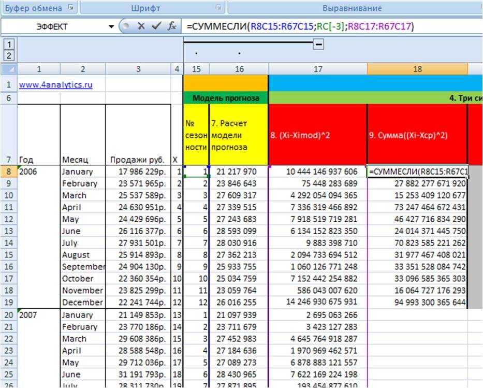Show outline level 1 columns

(x=9, y=45)
